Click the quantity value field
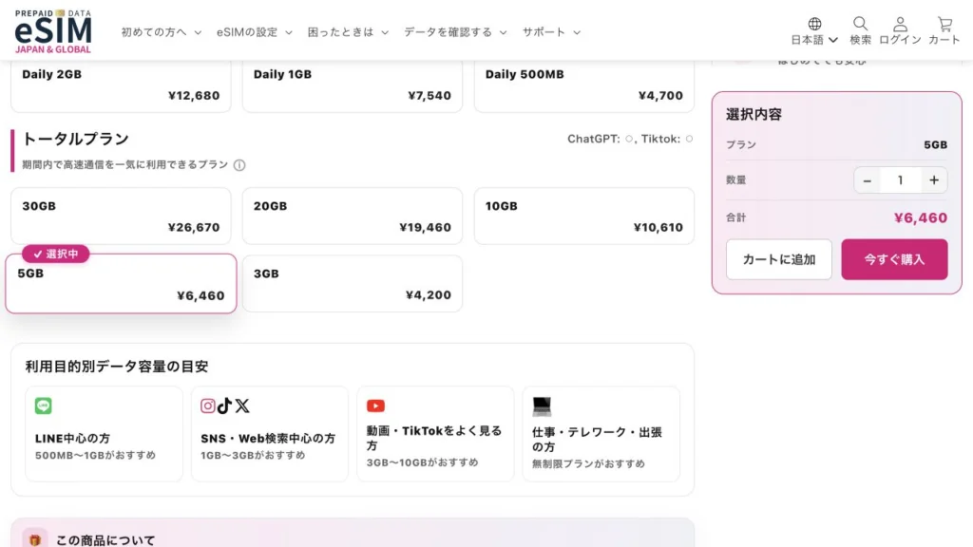 [901, 180]
